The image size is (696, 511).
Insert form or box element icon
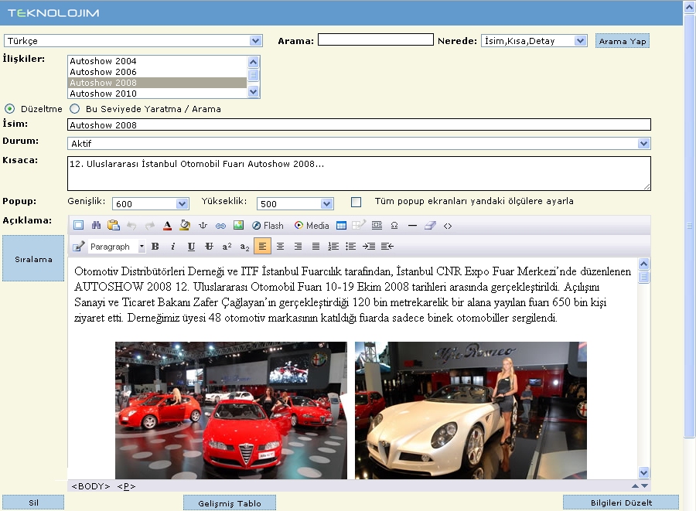point(377,225)
